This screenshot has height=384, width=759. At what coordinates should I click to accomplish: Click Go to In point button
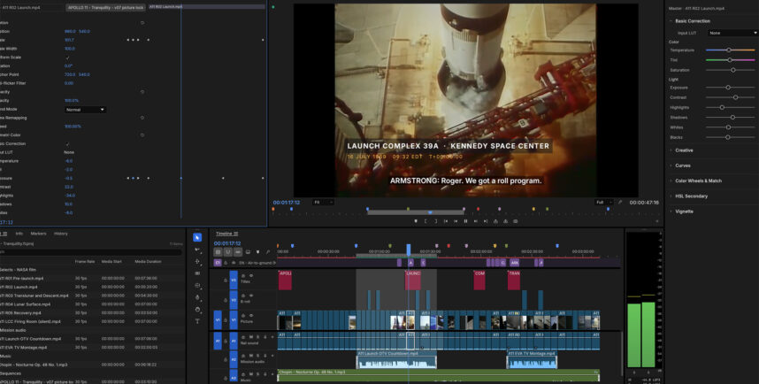click(x=445, y=221)
